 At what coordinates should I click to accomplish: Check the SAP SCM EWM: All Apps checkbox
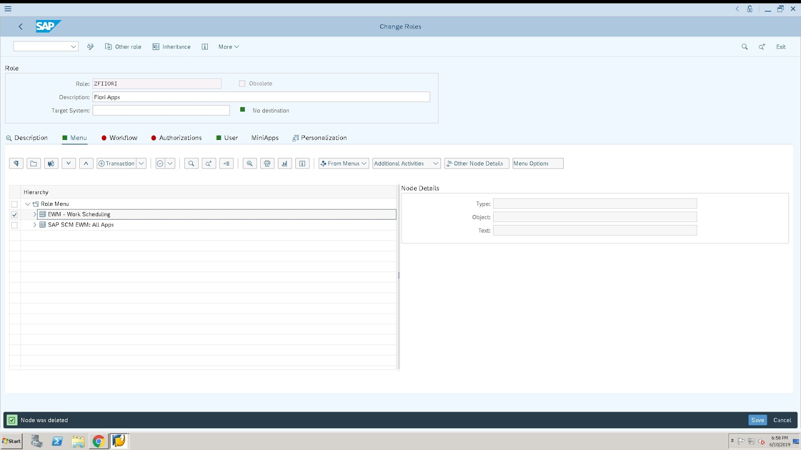pos(15,225)
